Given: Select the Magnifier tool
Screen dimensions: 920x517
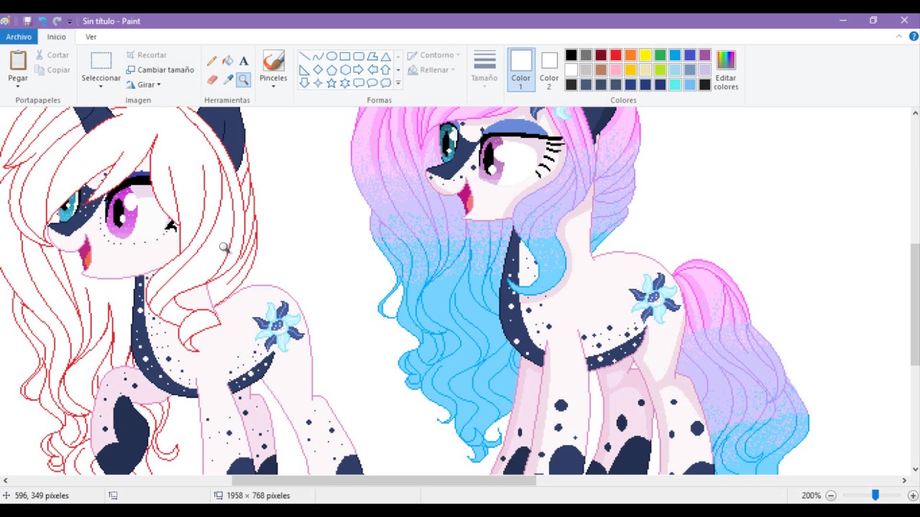Looking at the screenshot, I should pyautogui.click(x=244, y=80).
